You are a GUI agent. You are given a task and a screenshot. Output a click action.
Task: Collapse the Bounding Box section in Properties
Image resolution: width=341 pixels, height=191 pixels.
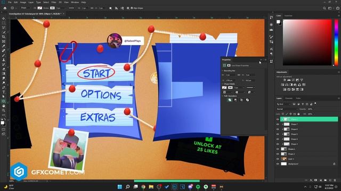(x=223, y=71)
